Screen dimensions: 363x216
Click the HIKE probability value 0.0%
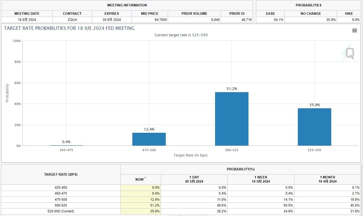click(x=355, y=20)
